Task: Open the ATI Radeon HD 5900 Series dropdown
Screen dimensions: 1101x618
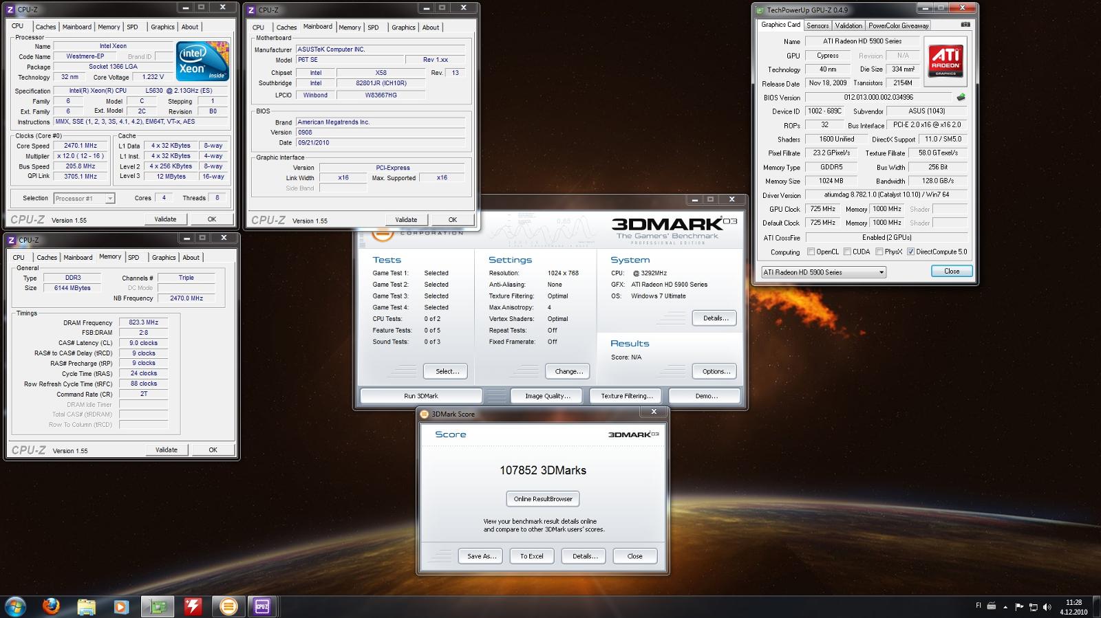Action: (823, 272)
